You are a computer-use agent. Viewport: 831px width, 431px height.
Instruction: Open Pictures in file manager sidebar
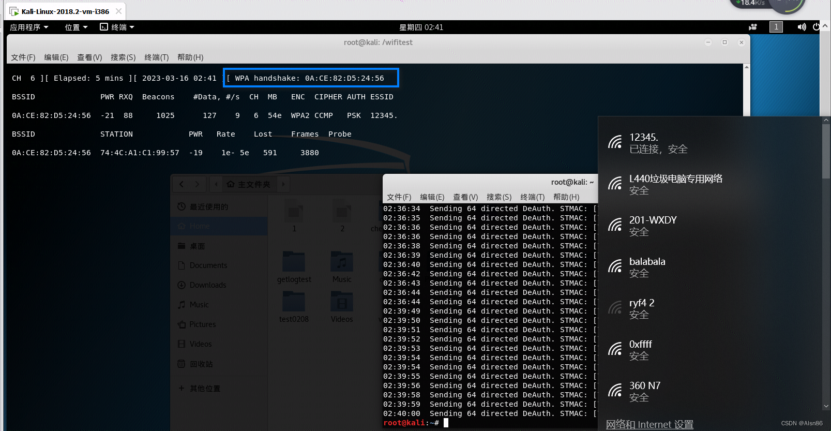coord(219,324)
